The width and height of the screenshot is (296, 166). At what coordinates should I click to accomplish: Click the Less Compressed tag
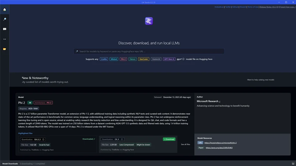pos(126,145)
